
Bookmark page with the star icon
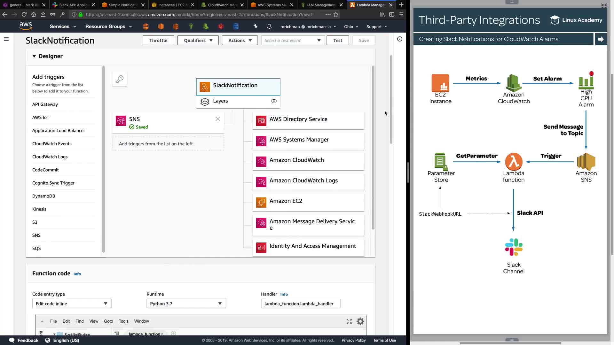[336, 14]
